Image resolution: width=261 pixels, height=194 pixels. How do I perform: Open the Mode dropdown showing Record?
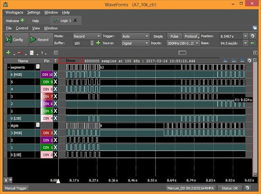[x=87, y=36]
